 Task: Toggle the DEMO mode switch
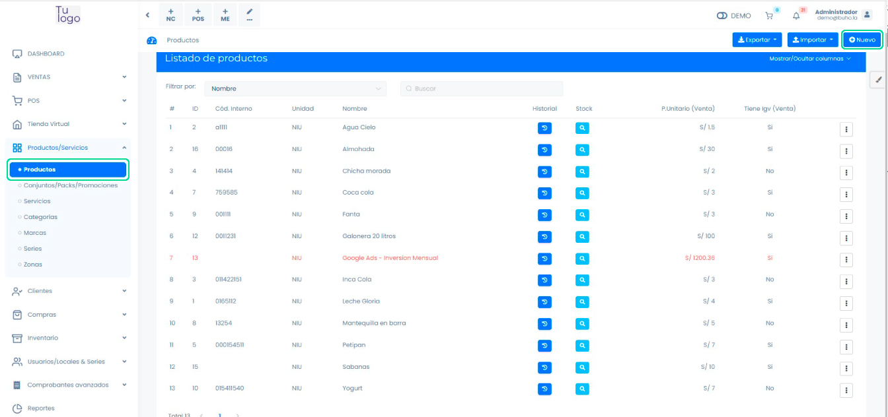(x=722, y=16)
